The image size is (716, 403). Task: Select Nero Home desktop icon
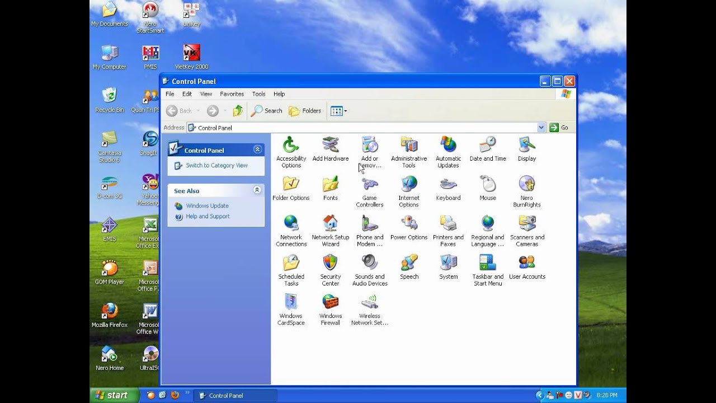pyautogui.click(x=110, y=359)
